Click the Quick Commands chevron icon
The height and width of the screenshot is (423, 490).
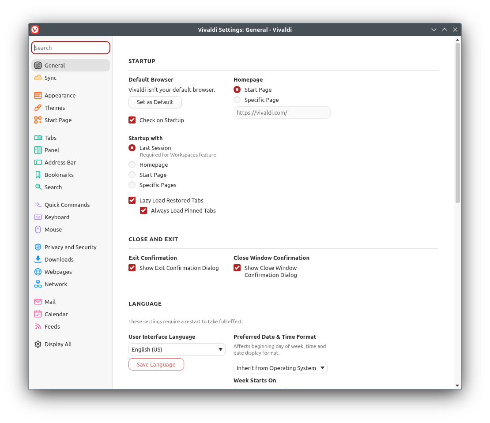coord(38,205)
